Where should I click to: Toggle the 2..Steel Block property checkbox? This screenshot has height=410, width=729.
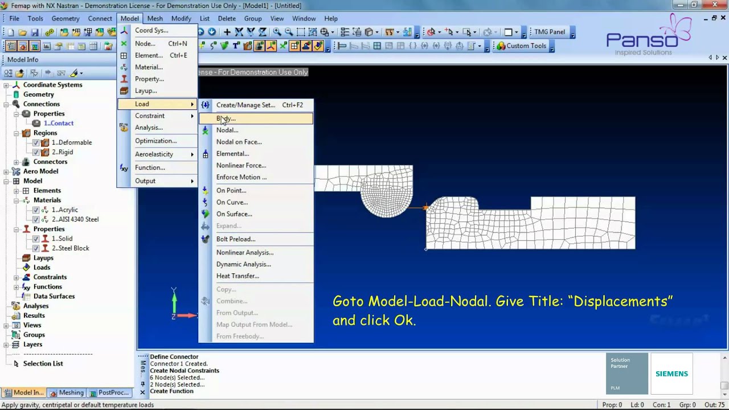point(36,249)
